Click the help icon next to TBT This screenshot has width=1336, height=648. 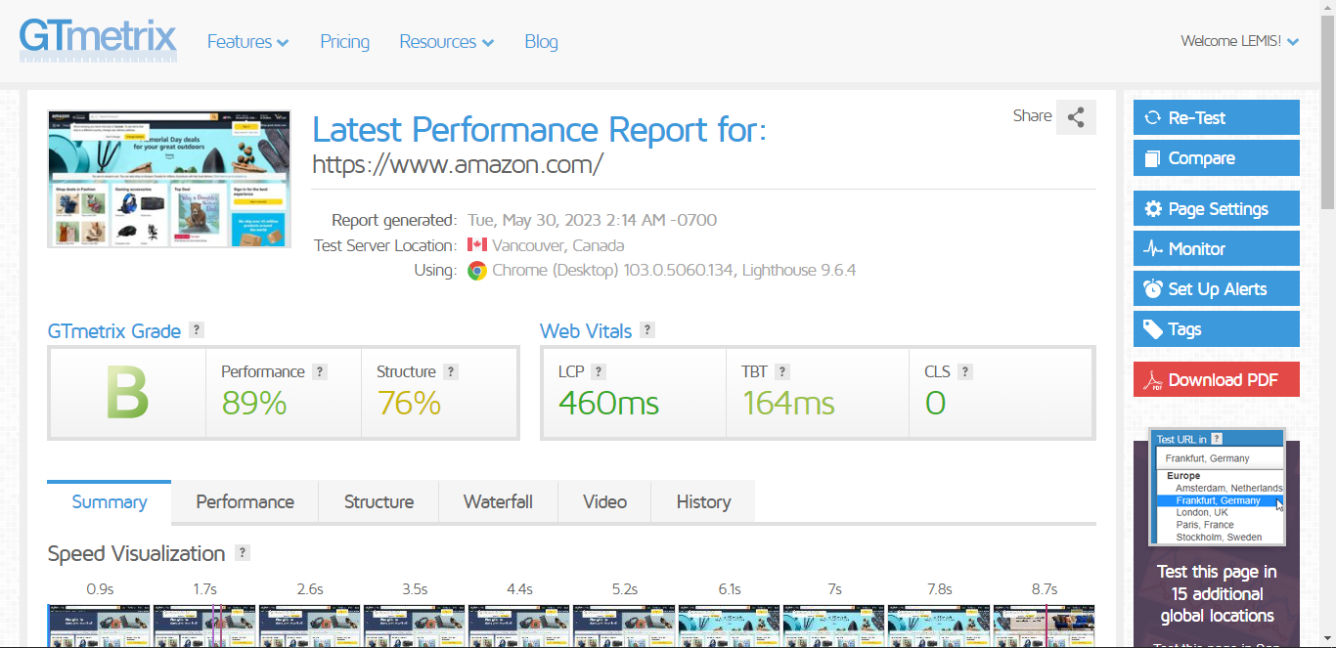pos(781,371)
